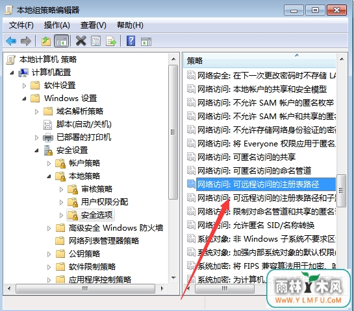Image resolution: width=354 pixels, height=311 pixels.
Task: Click the left tree pane's vertical scrollbar thumb
Action: (x=173, y=132)
